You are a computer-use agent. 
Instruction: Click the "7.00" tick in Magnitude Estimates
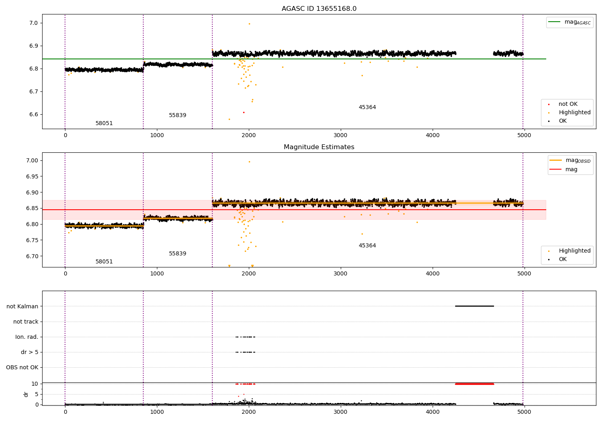coord(32,161)
